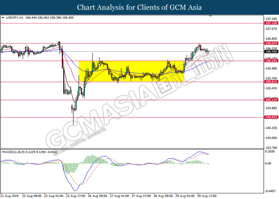Select the 104.632 price level label
The width and height of the screenshot is (279, 199).
click(x=271, y=117)
